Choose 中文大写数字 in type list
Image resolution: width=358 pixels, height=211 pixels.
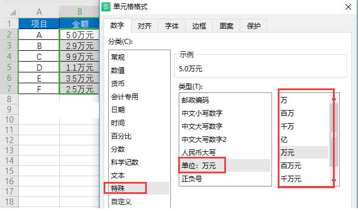[225, 126]
